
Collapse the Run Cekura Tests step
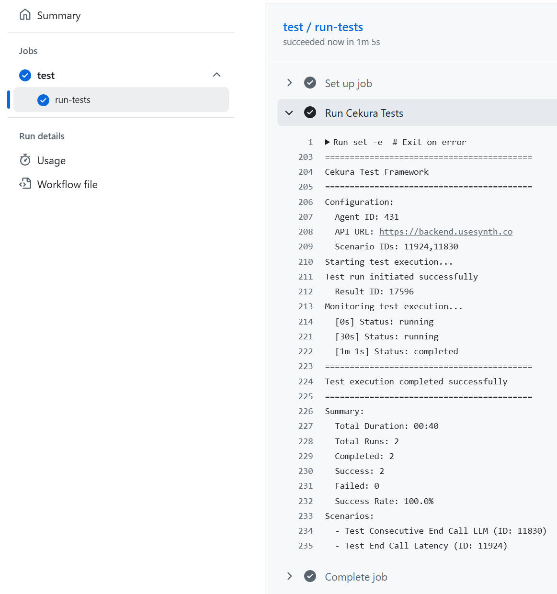tap(289, 112)
